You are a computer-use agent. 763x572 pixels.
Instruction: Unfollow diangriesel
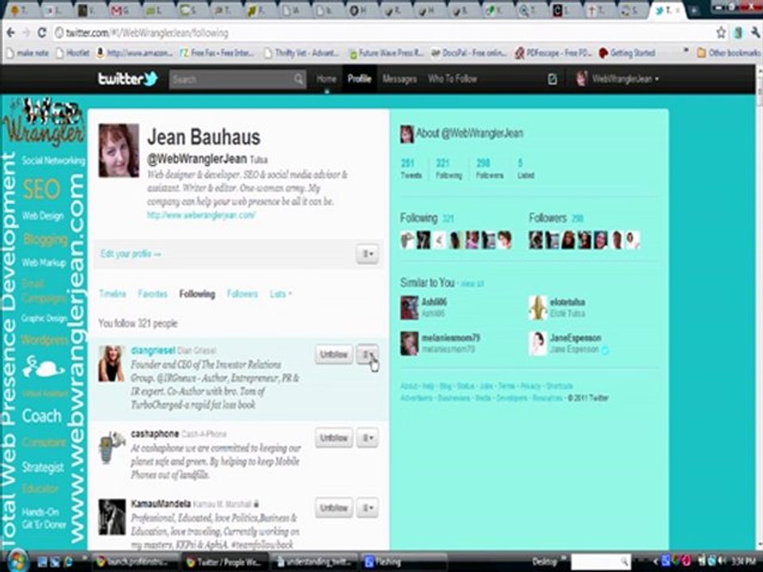click(x=334, y=354)
